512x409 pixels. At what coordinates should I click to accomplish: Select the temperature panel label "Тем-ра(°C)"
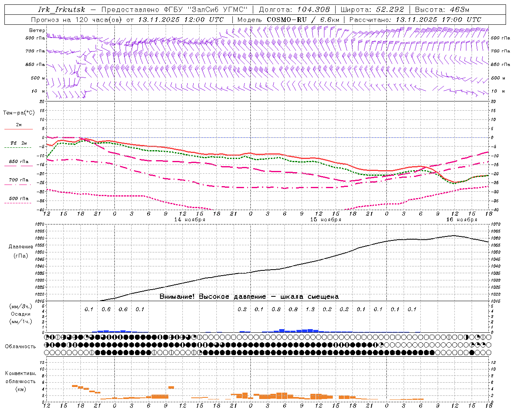19,113
